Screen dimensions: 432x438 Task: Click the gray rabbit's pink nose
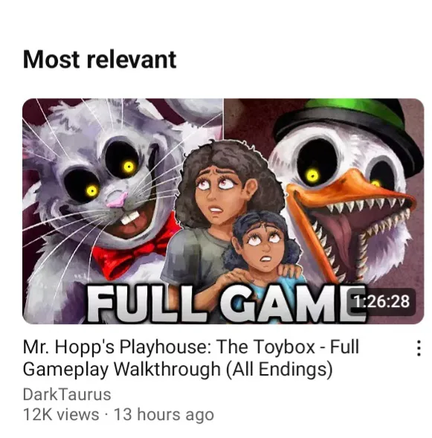coord(117,199)
